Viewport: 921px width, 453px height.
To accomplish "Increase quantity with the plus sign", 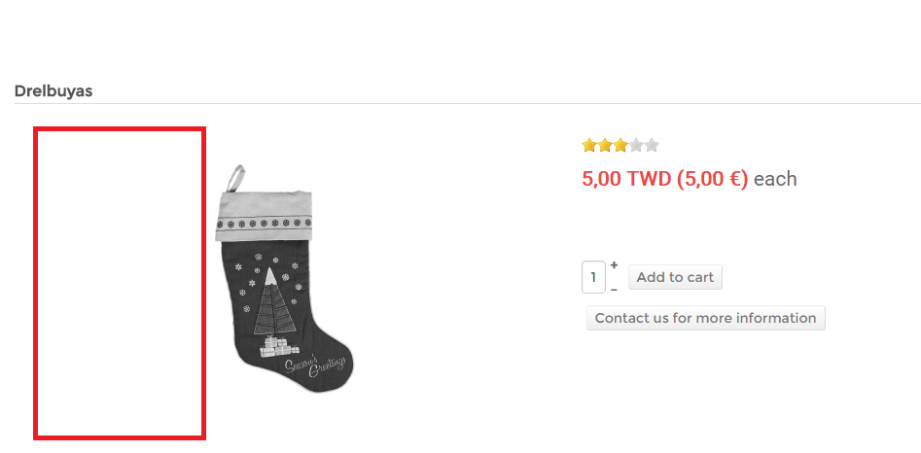I will pos(614,265).
